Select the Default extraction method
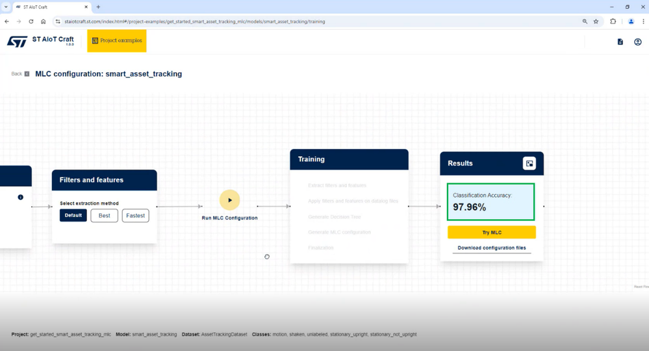 coord(73,215)
